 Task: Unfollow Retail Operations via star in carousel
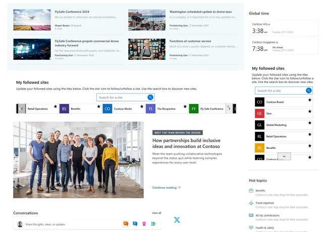pos(56,107)
